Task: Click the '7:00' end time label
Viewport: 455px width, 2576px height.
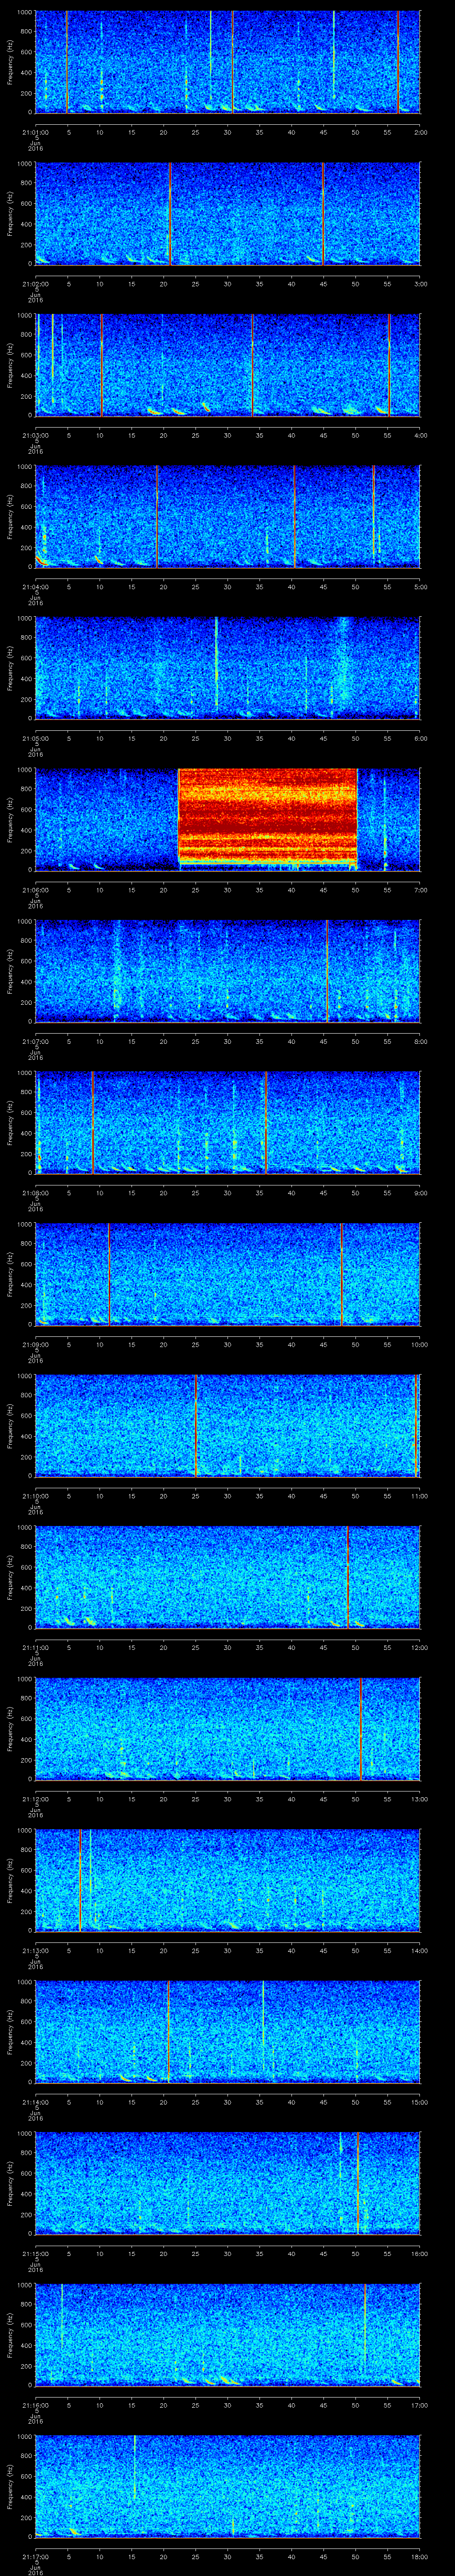Action: (x=420, y=890)
